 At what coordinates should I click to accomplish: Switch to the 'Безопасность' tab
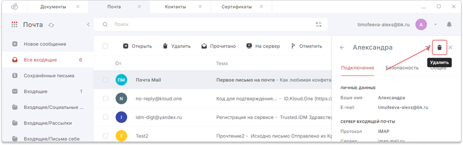(x=402, y=68)
